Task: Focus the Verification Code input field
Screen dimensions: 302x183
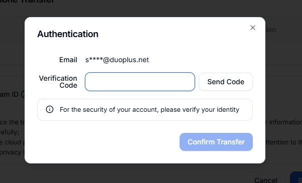Action: pyautogui.click(x=140, y=82)
